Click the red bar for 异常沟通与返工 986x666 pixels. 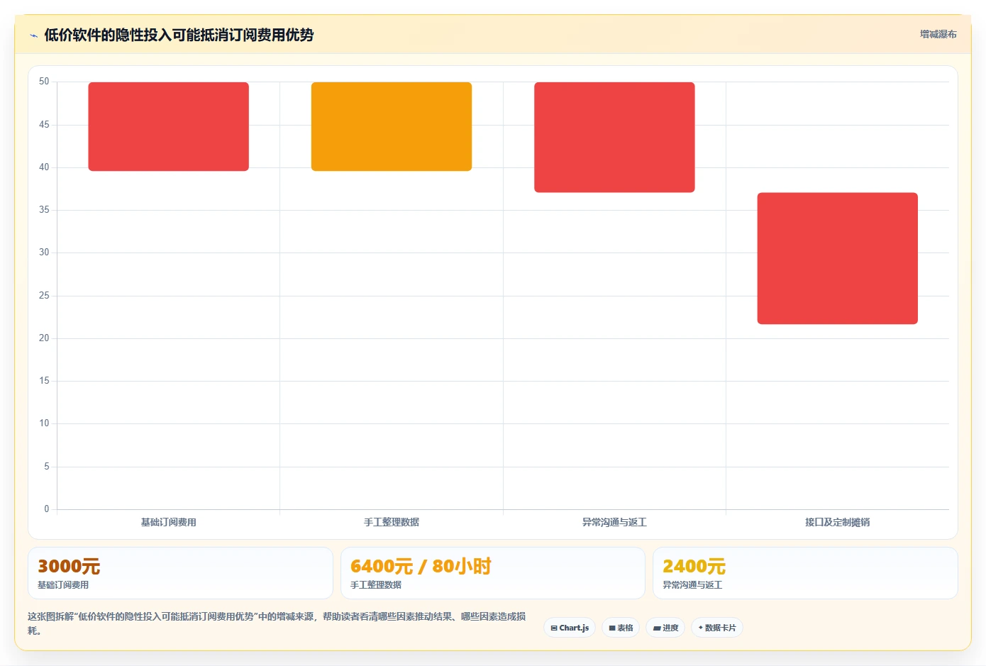pyautogui.click(x=614, y=137)
